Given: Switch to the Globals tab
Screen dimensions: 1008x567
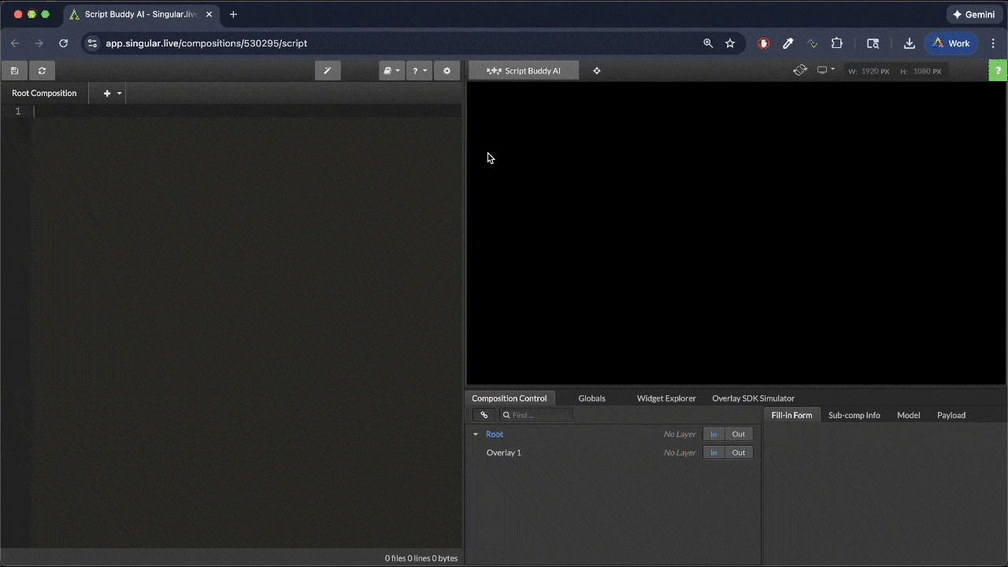Looking at the screenshot, I should coord(591,398).
